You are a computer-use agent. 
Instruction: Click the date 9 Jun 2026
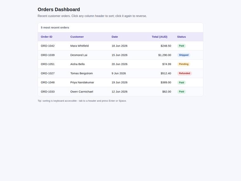[x=119, y=73]
